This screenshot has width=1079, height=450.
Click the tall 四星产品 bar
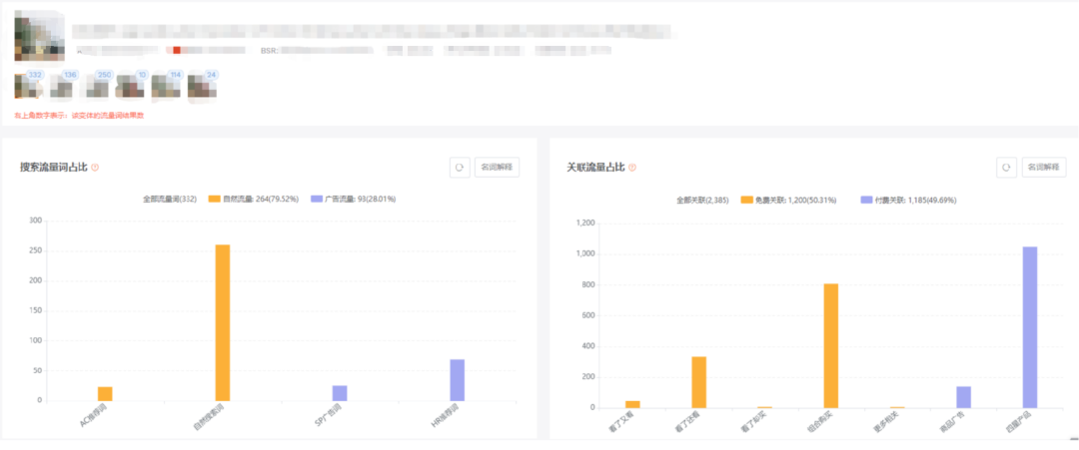click(x=1029, y=327)
